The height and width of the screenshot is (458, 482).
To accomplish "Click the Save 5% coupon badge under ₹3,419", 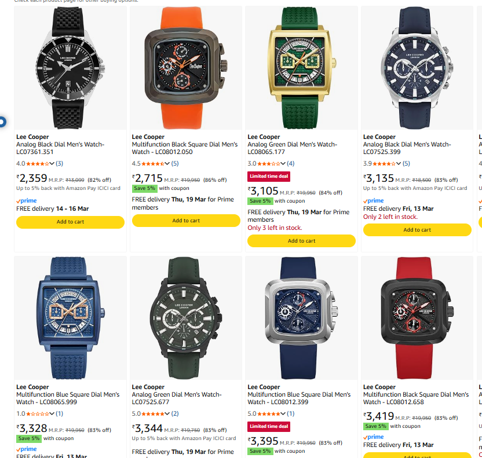I will [375, 426].
